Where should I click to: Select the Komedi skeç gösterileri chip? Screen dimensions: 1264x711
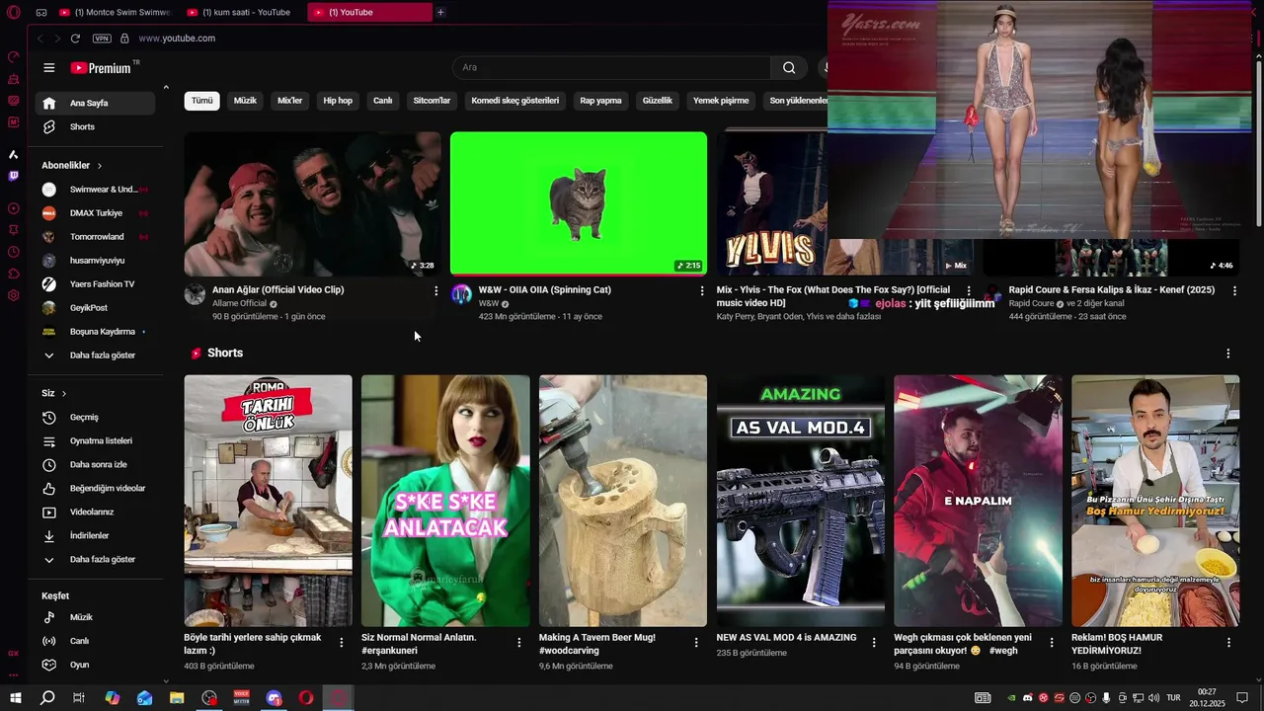514,101
